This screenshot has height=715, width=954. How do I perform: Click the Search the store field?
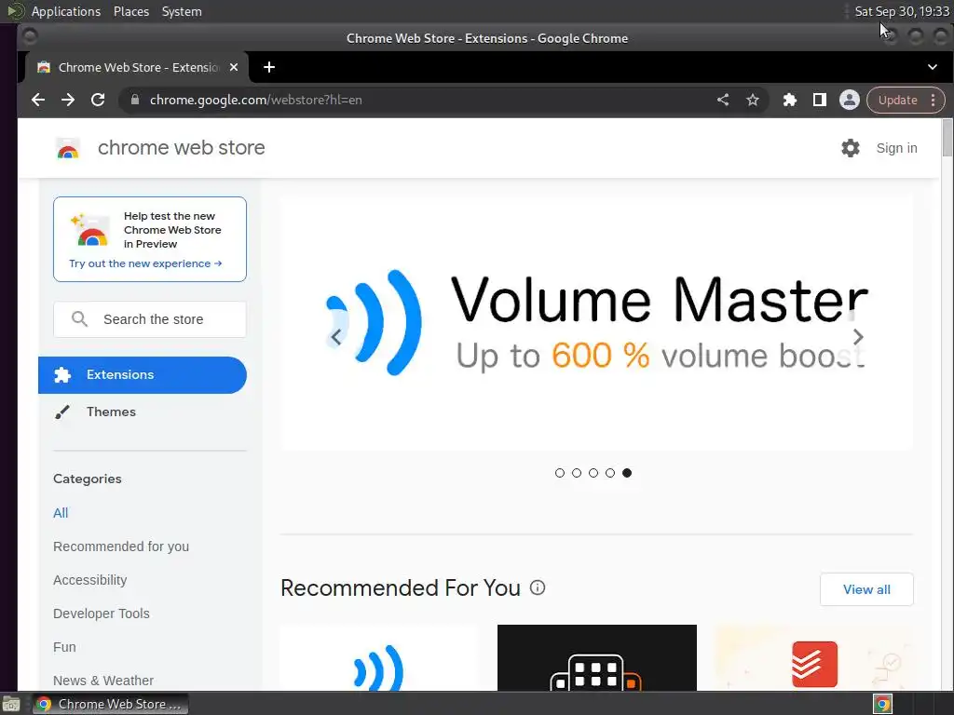coord(150,319)
